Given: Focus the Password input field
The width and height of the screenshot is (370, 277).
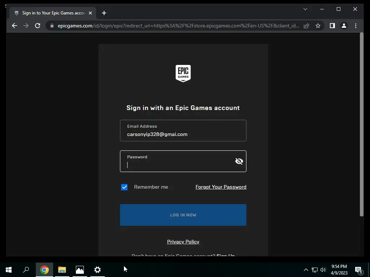Looking at the screenshot, I should click(183, 161).
